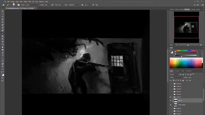
Task: Open the layer Opacity dropdown arrow
Action: tap(193, 78)
